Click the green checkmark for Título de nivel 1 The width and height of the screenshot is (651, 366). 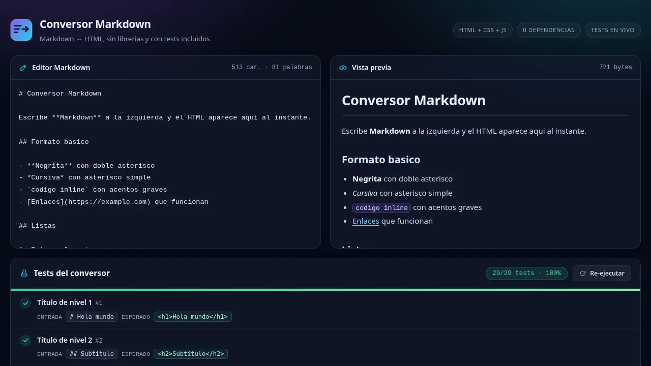(x=25, y=303)
